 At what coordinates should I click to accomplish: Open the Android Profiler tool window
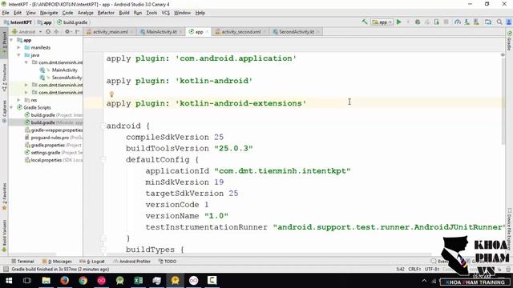[x=131, y=262]
